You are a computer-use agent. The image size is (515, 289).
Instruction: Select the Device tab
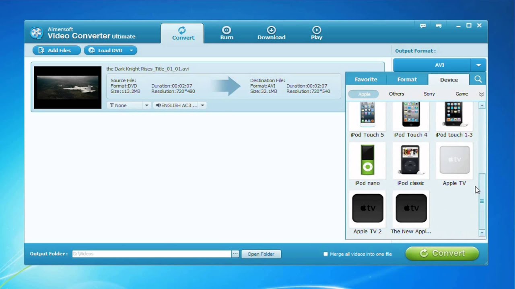(449, 79)
